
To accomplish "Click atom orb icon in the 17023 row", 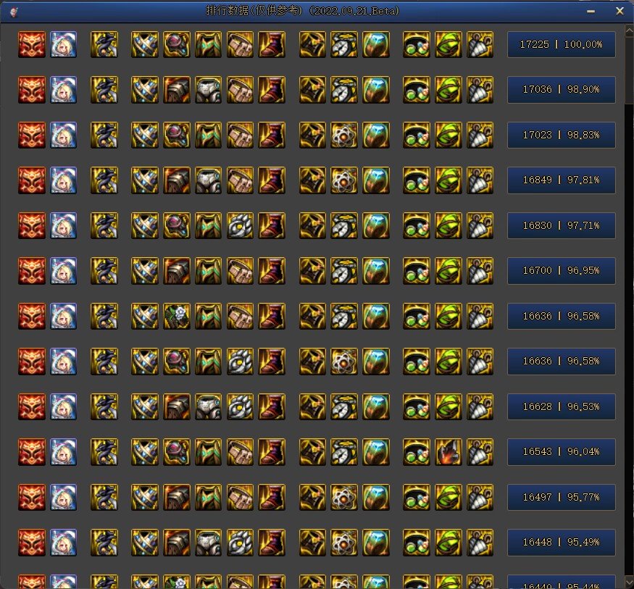I will pos(344,135).
